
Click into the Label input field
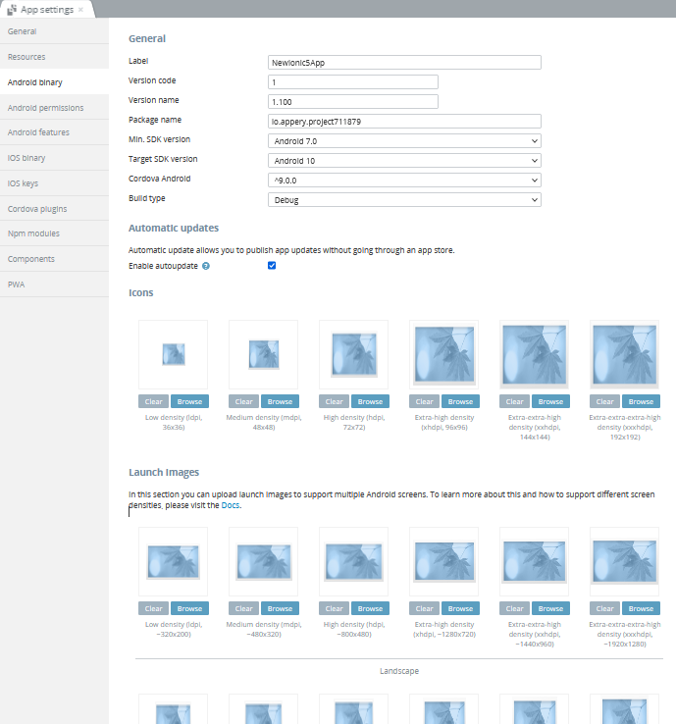(x=404, y=63)
